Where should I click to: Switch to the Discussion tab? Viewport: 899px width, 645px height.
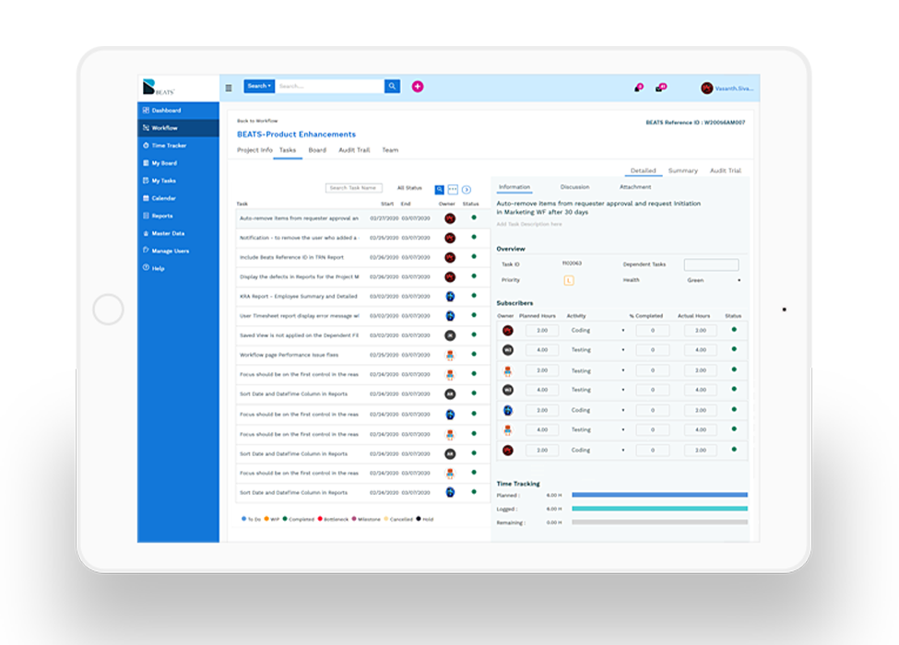coord(574,187)
